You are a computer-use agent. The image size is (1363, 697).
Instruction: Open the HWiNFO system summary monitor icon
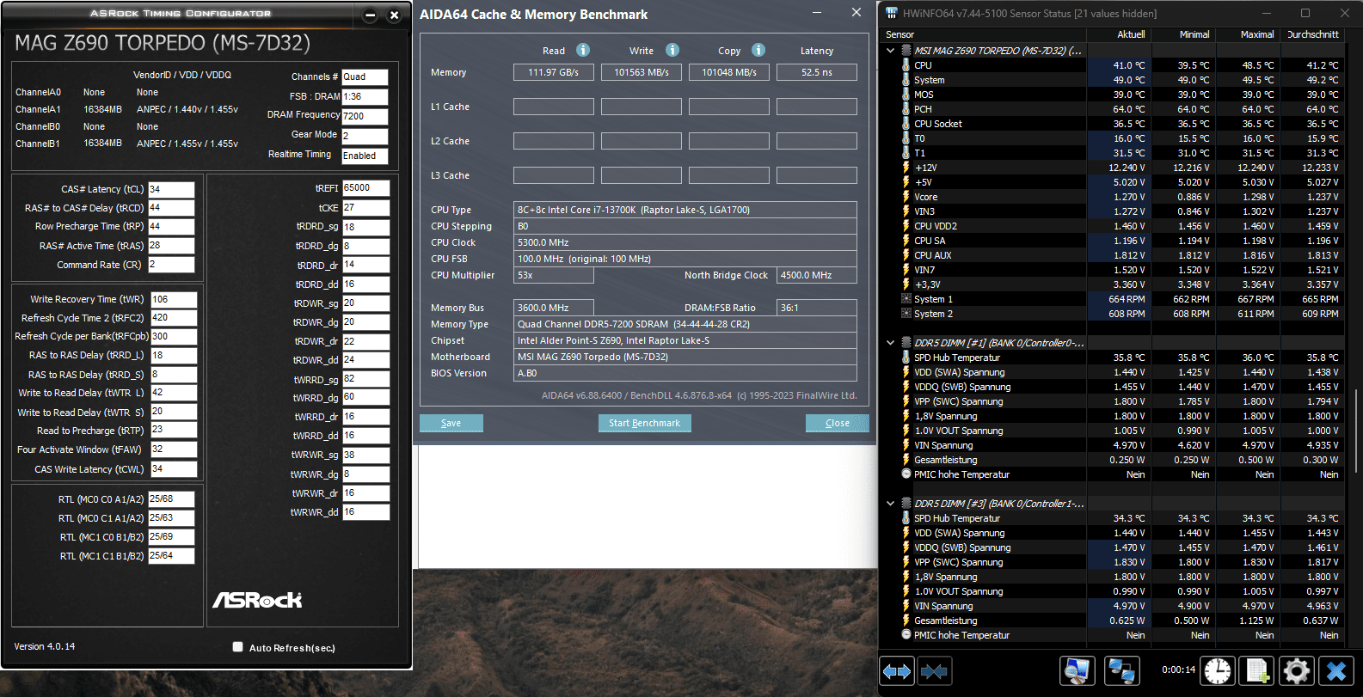coord(1078,671)
